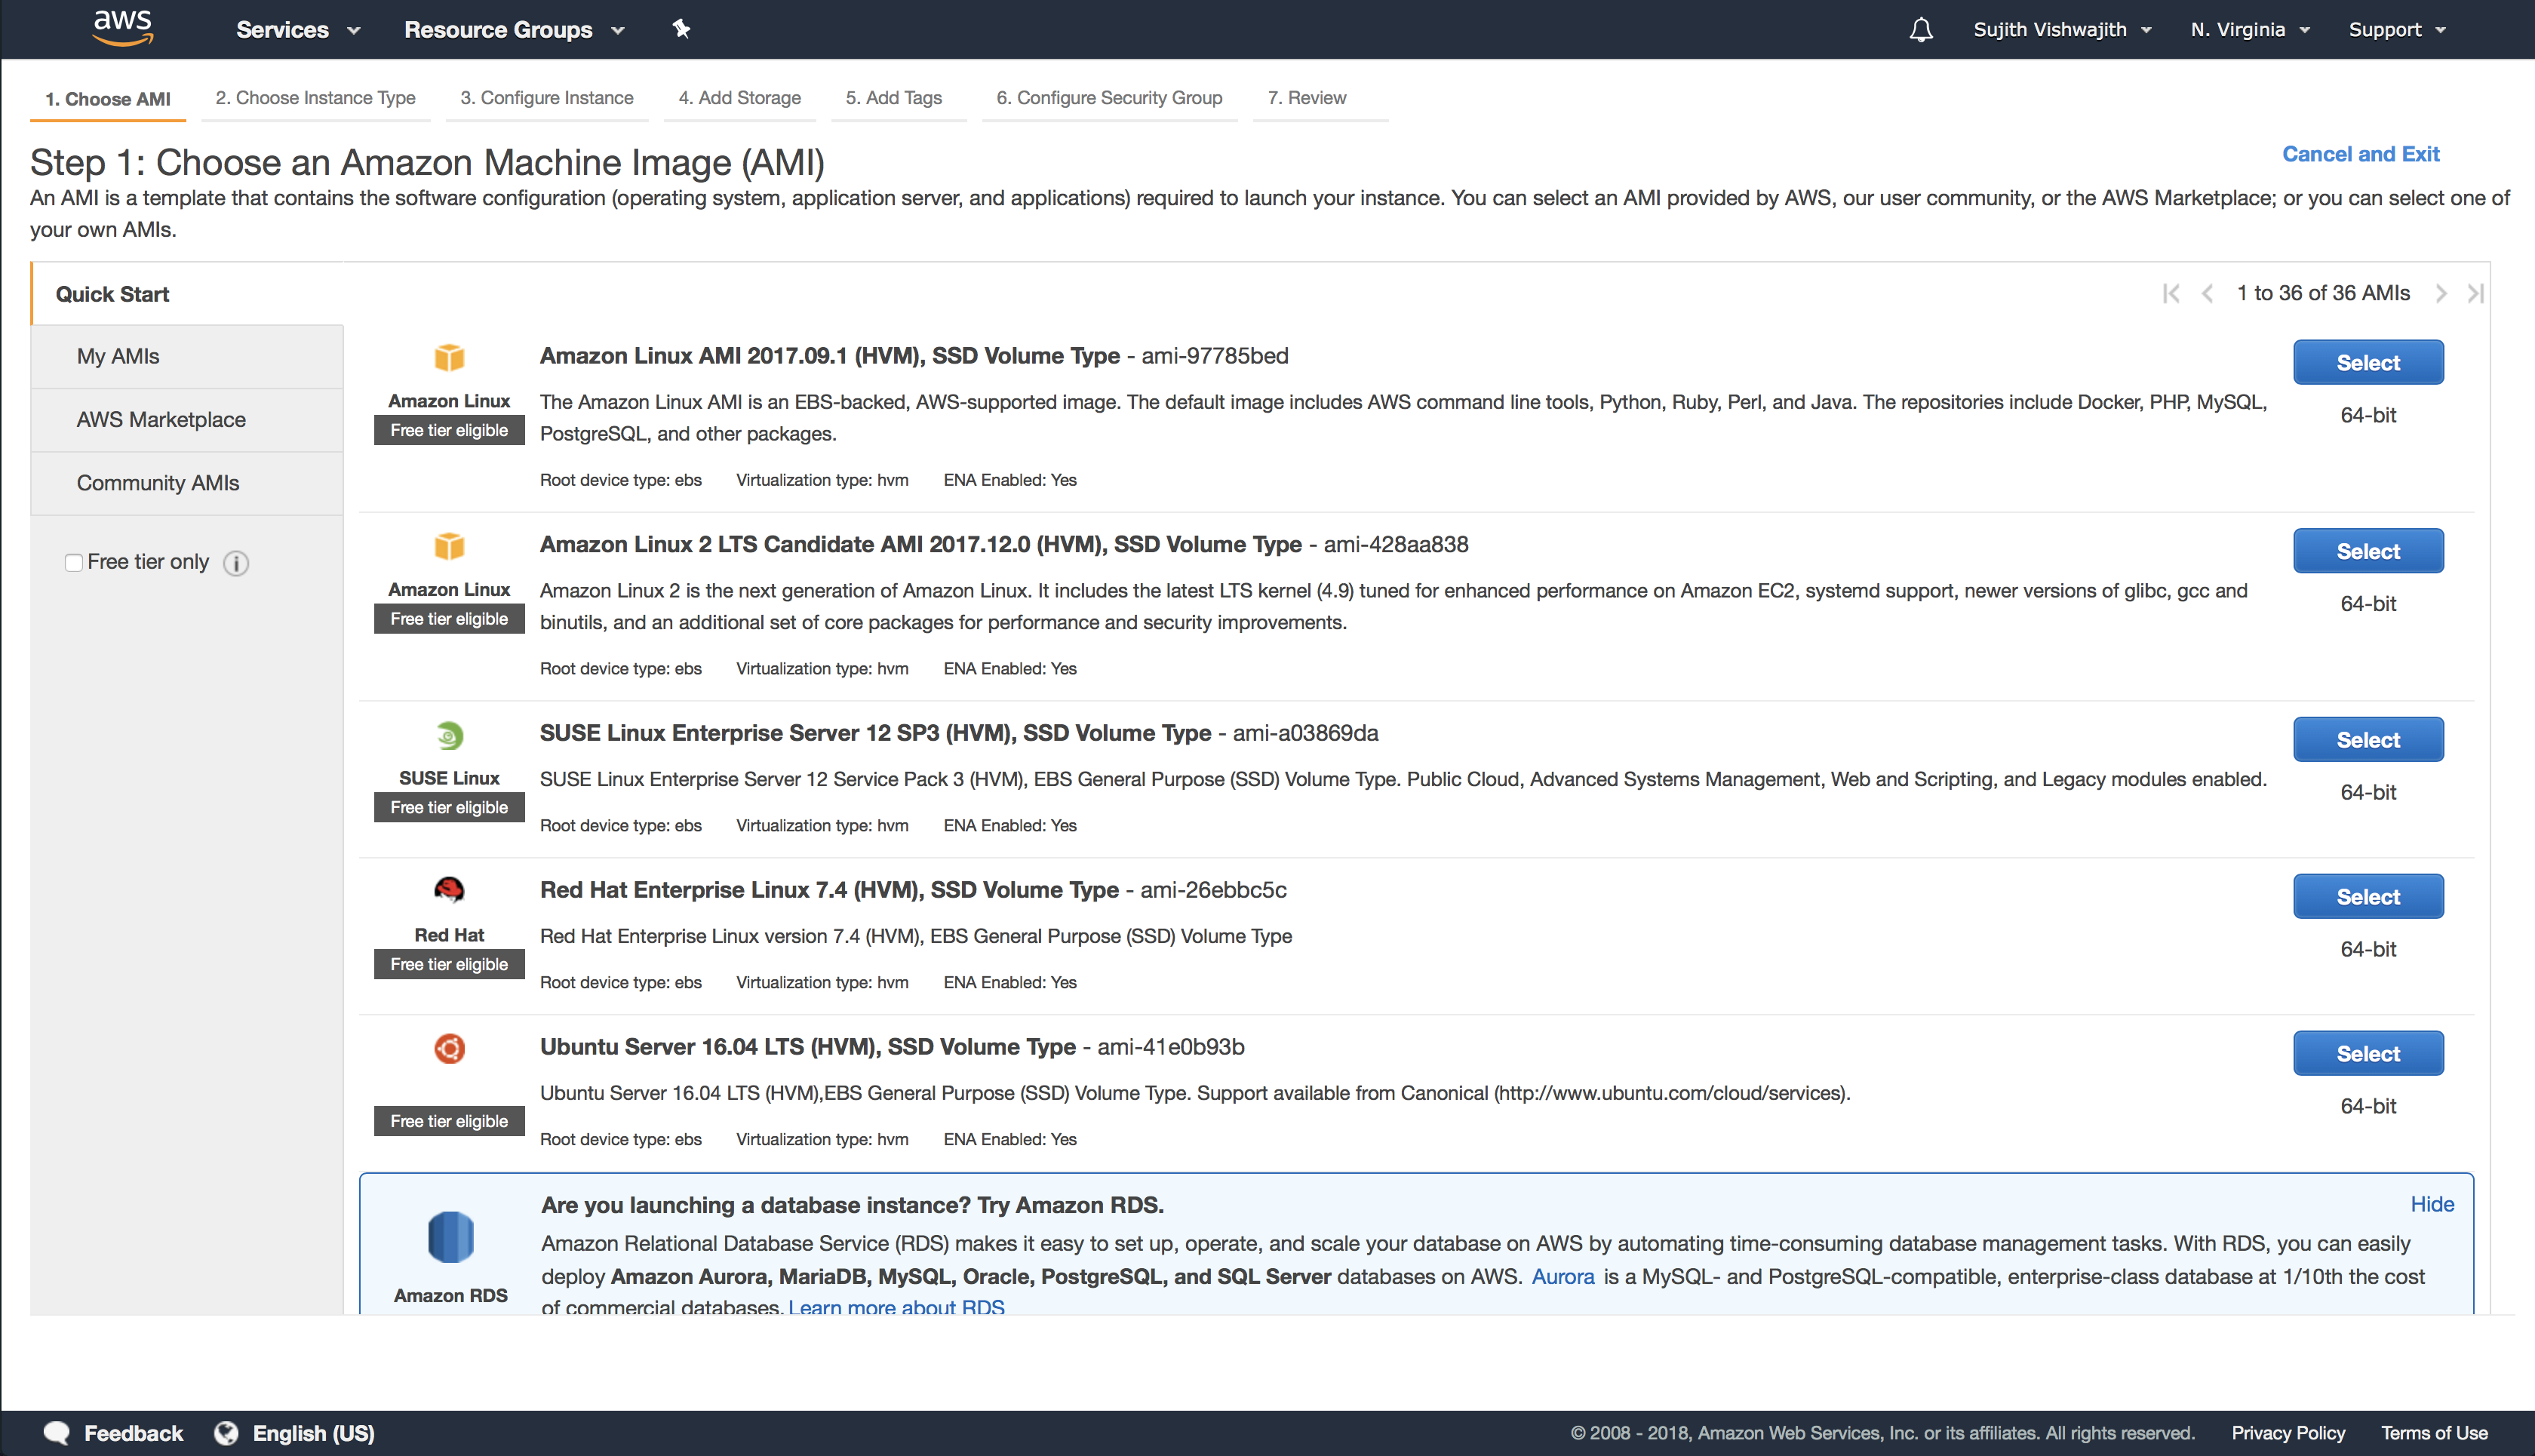2535x1456 pixels.
Task: Switch to 6. Configure Security Group tab
Action: pyautogui.click(x=1109, y=98)
